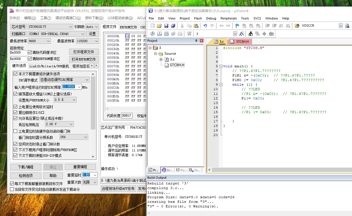Viewport: 352px width, 216px height.
Task: Click the hardware options vertical scrollbar
Action: (x=93, y=115)
